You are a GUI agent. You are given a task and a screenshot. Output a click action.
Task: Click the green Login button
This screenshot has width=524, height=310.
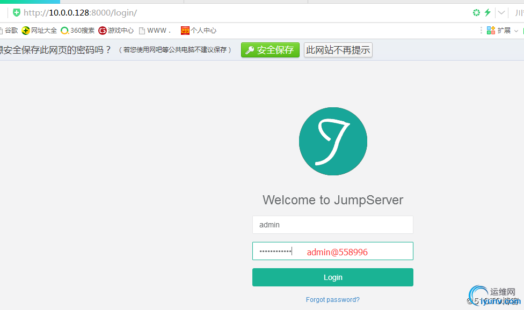pyautogui.click(x=333, y=277)
